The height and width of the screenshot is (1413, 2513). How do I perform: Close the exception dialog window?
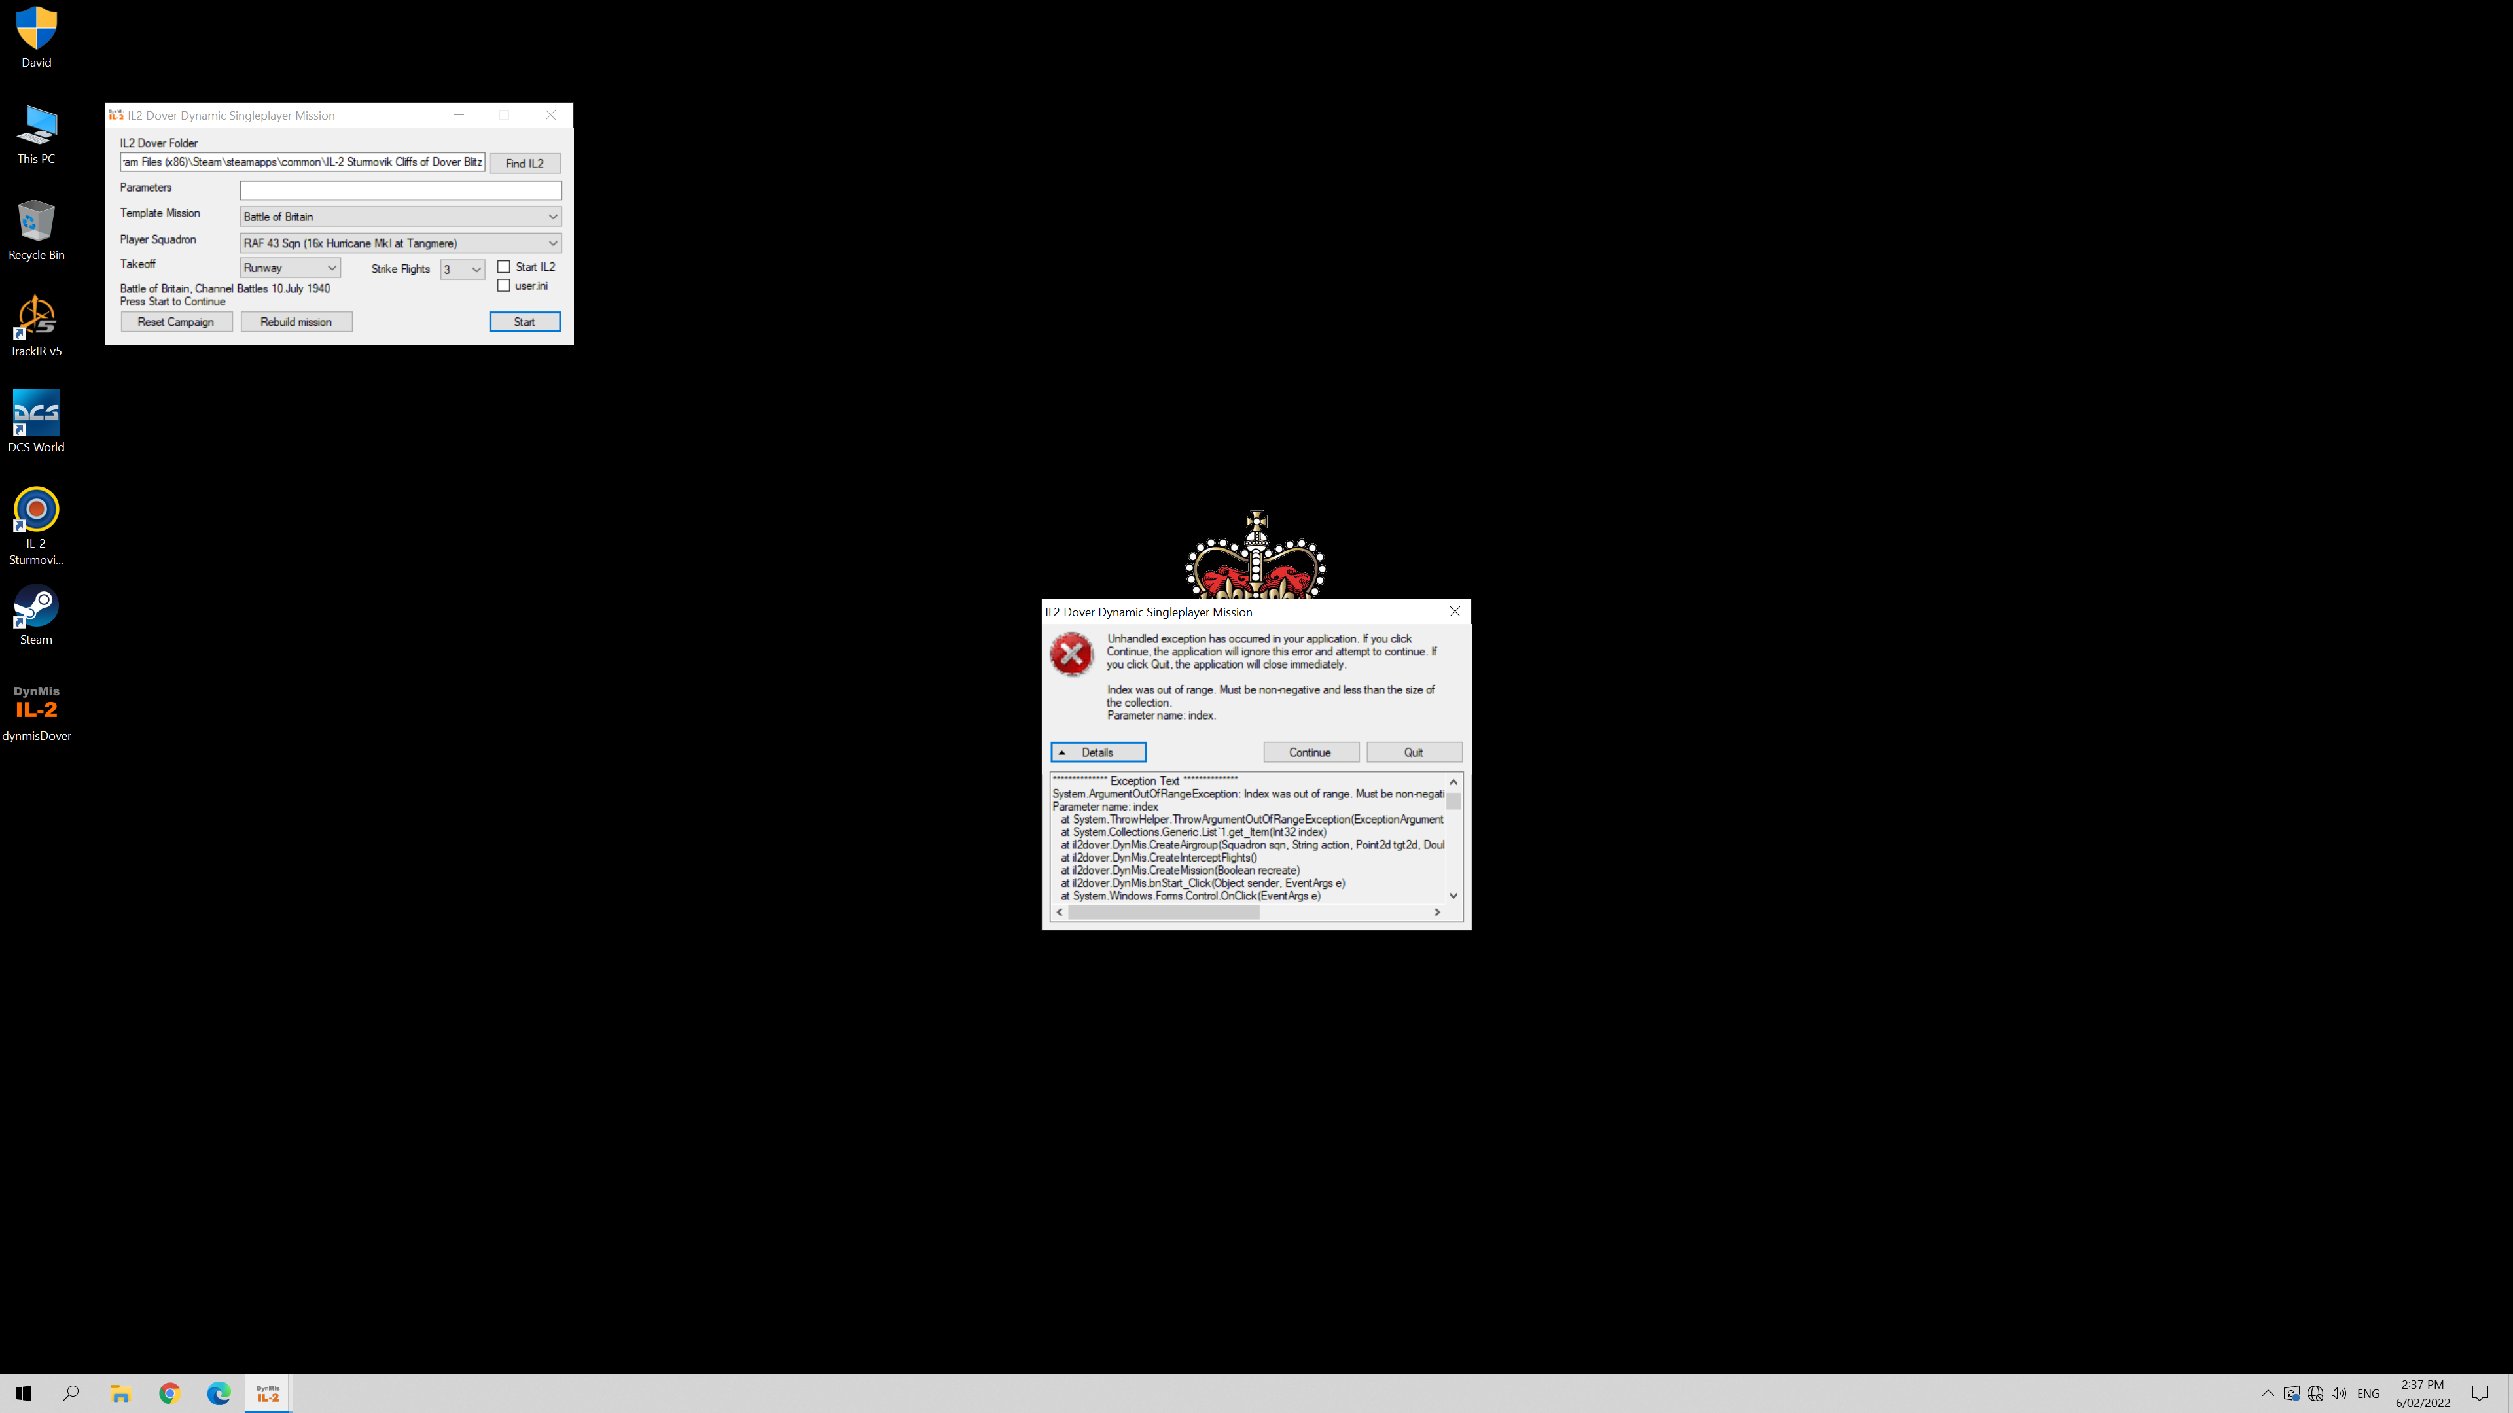tap(1455, 612)
